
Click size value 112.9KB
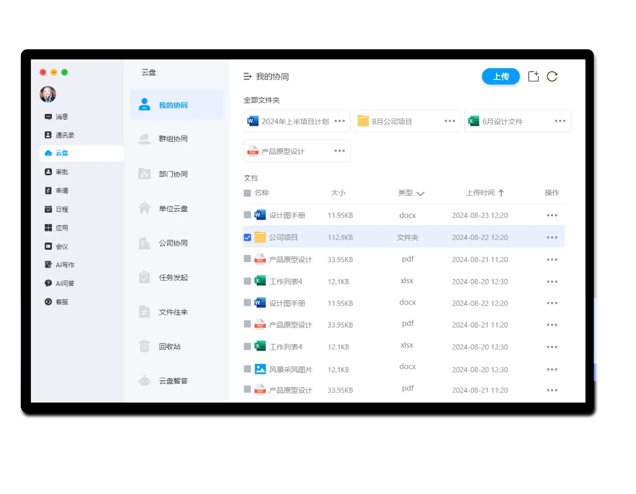pos(340,237)
